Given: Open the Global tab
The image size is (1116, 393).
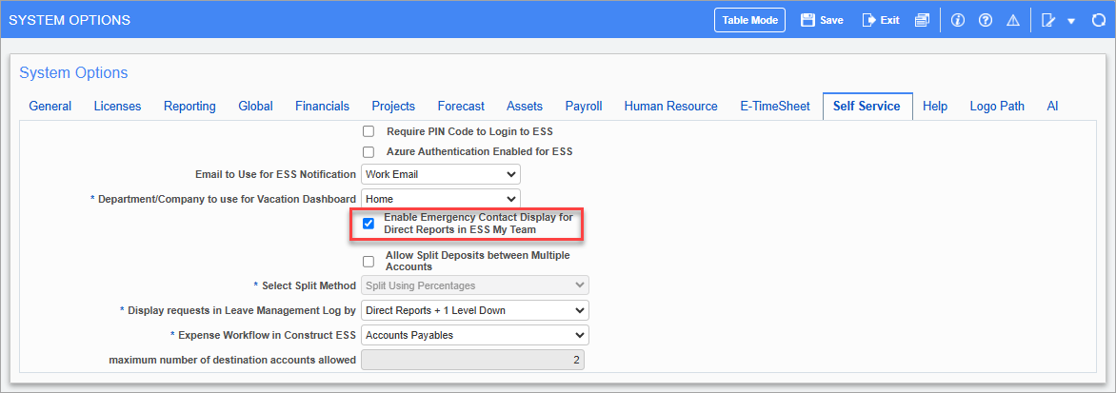Looking at the screenshot, I should [x=255, y=106].
